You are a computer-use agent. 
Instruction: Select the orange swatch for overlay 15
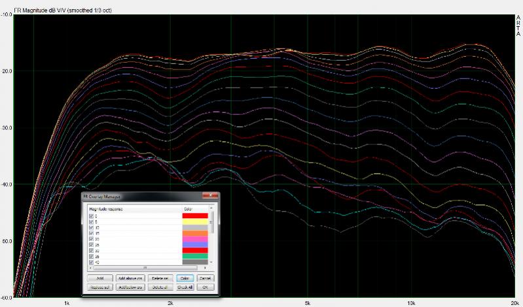195,233
